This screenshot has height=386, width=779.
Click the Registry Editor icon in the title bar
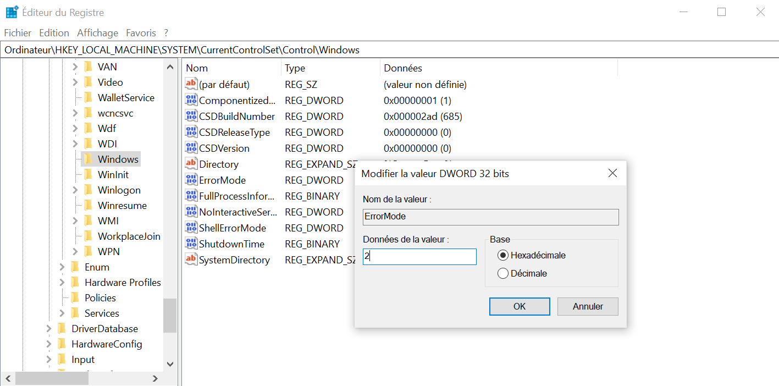click(11, 11)
